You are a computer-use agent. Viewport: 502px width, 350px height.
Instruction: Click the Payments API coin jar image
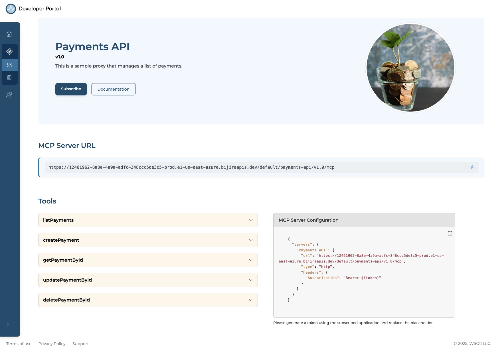(x=410, y=68)
